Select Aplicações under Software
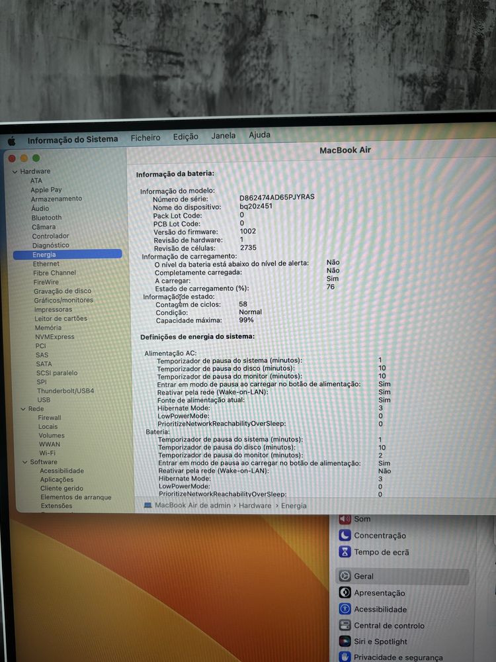The image size is (496, 662). [57, 480]
